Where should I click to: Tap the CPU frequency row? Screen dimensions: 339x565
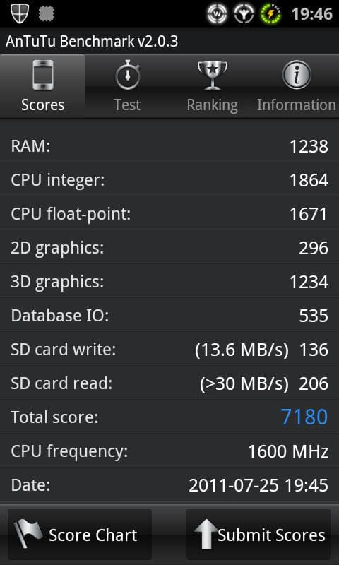[x=169, y=451]
